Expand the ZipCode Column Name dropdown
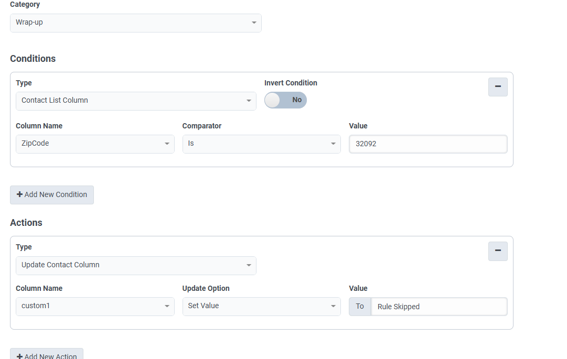 tap(95, 144)
